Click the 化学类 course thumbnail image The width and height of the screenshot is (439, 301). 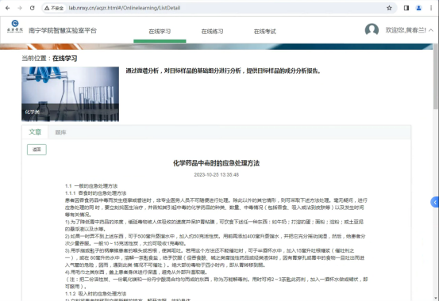pyautogui.click(x=71, y=94)
